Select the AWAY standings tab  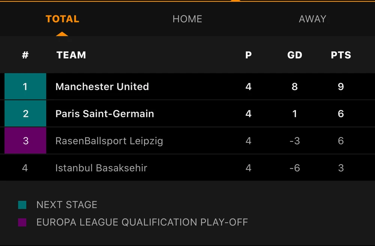[x=312, y=19]
